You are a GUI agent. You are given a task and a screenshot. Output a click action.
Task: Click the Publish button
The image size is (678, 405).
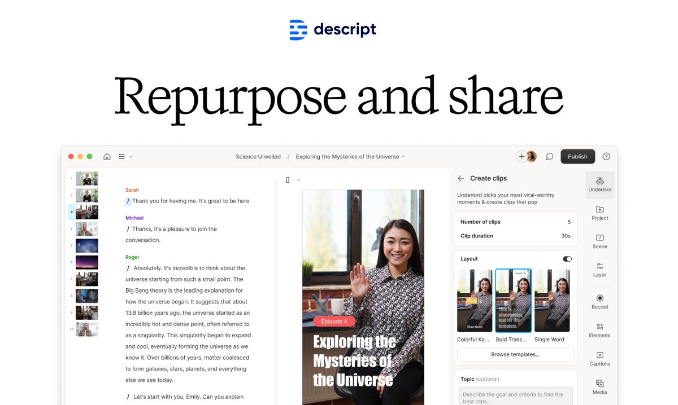(x=577, y=156)
